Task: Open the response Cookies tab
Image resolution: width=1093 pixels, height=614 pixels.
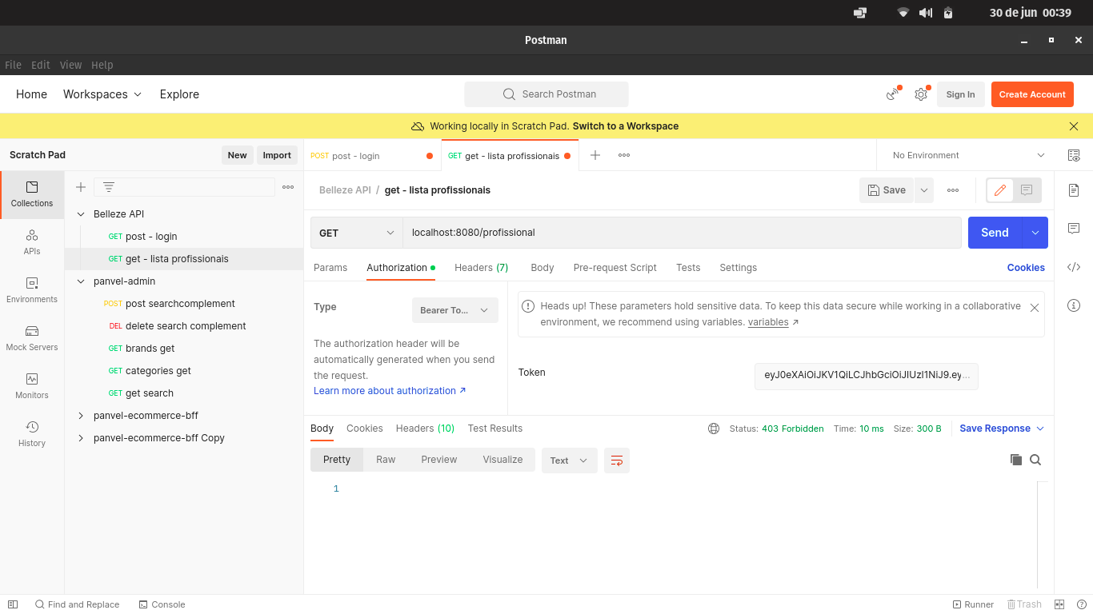Action: point(365,429)
